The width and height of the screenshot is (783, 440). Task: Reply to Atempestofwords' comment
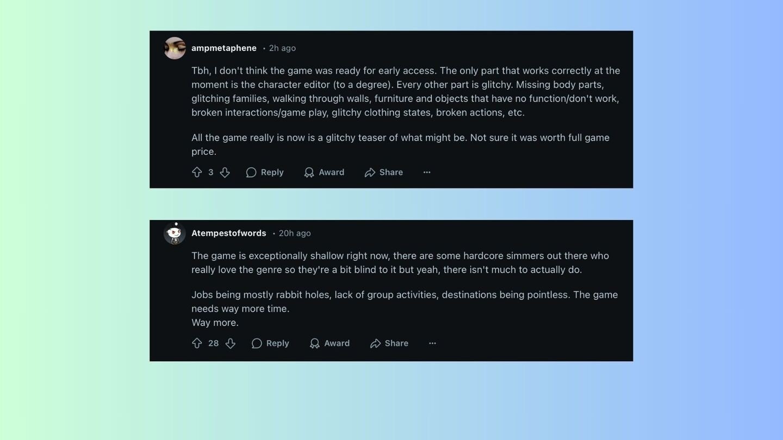tap(270, 343)
